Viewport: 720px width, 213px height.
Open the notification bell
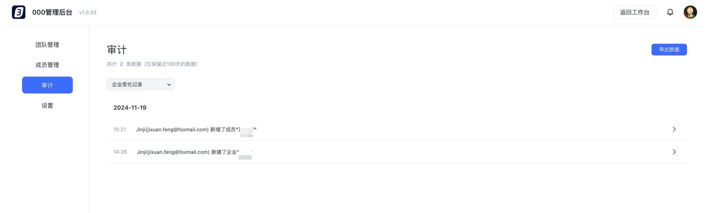click(670, 12)
